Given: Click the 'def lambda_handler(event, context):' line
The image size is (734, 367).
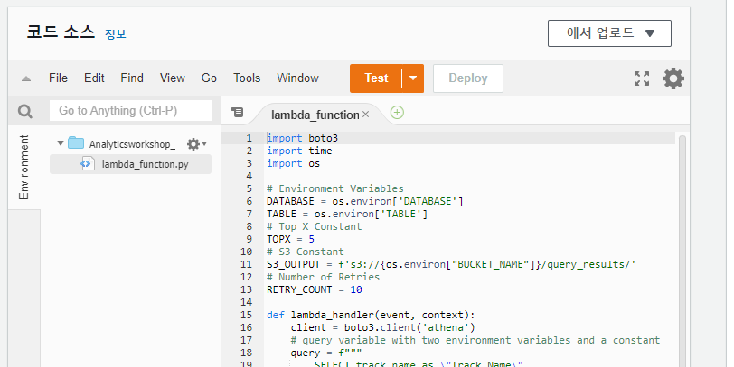Looking at the screenshot, I should [371, 315].
